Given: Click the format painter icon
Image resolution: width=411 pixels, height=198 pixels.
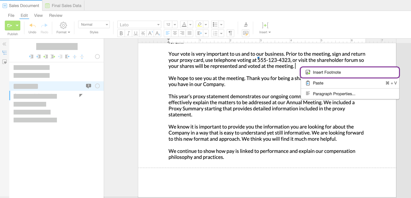Looking at the screenshot, I should [x=246, y=24].
